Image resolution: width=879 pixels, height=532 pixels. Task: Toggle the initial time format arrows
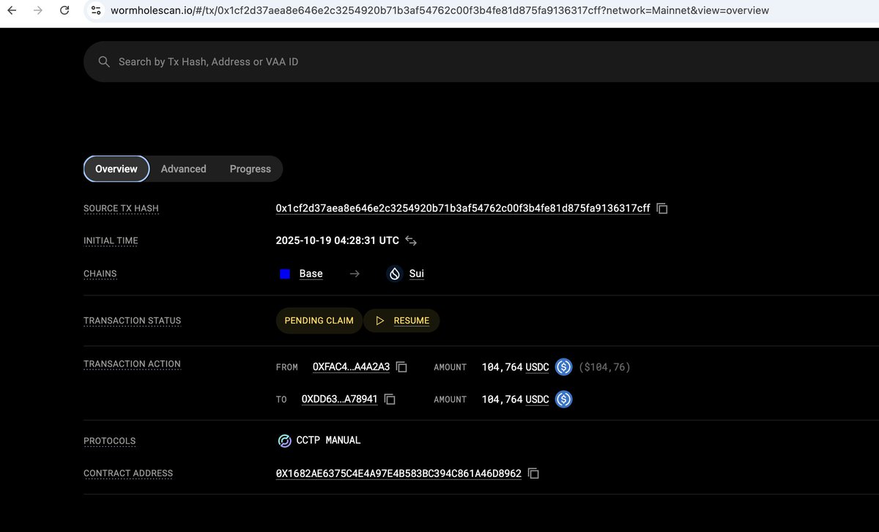(412, 241)
